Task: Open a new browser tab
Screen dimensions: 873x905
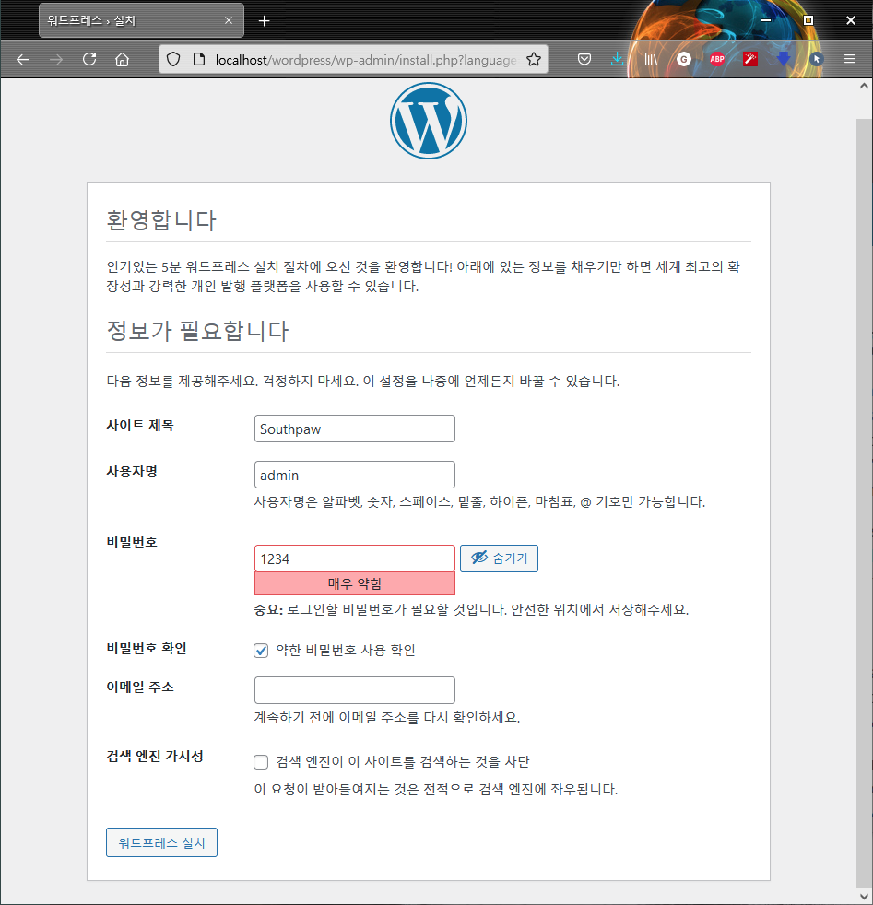Action: pos(264,21)
